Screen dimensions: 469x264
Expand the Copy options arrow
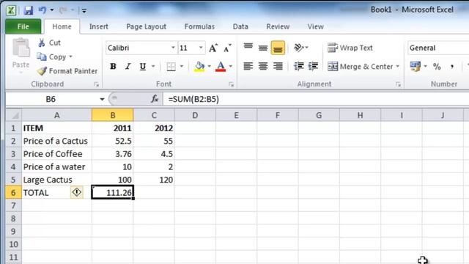[71, 56]
